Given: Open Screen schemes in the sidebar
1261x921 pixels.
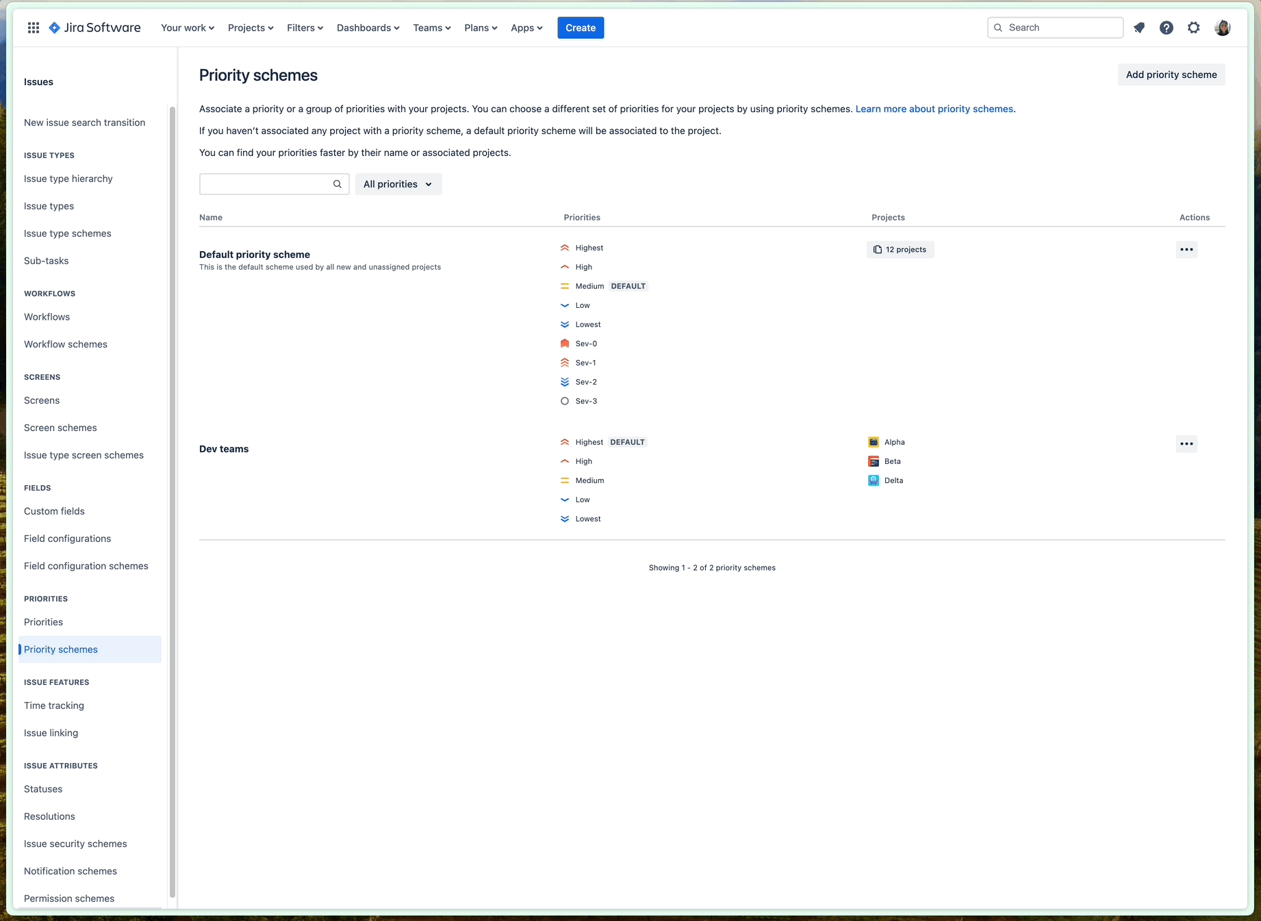Looking at the screenshot, I should coord(60,428).
